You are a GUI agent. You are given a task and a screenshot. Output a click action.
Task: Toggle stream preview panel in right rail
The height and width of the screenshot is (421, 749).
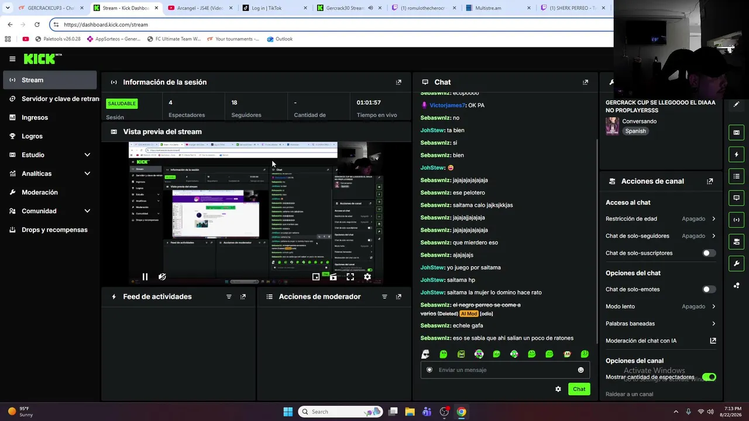coord(736,133)
